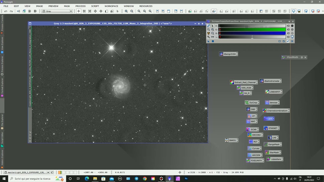Open the PROCESS menu
This screenshot has width=324, height=182.
80,6
